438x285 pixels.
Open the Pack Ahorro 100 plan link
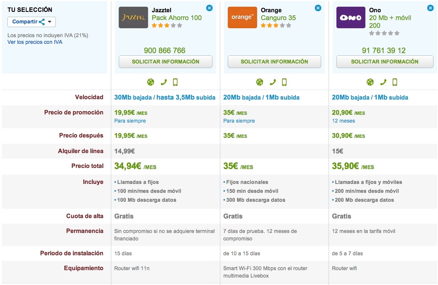176,18
